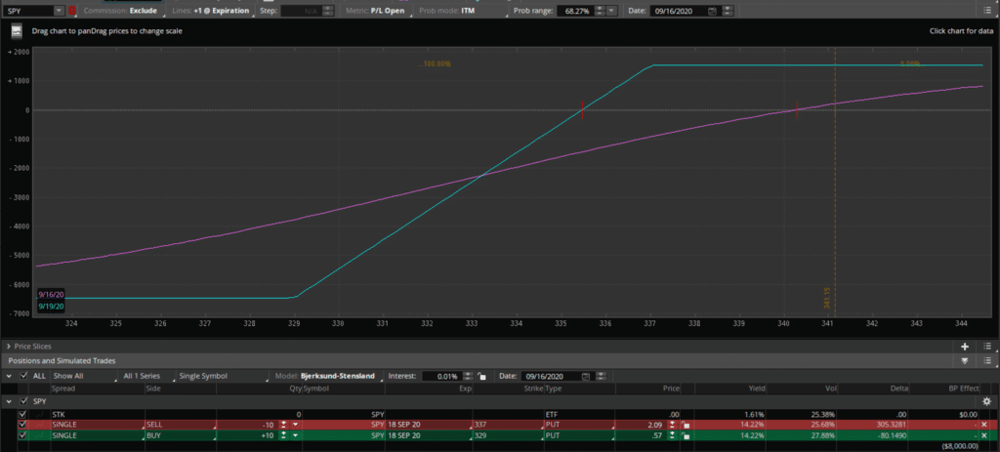This screenshot has height=452, width=1000.
Task: Open calendar in Positions Date field
Action: (584, 376)
